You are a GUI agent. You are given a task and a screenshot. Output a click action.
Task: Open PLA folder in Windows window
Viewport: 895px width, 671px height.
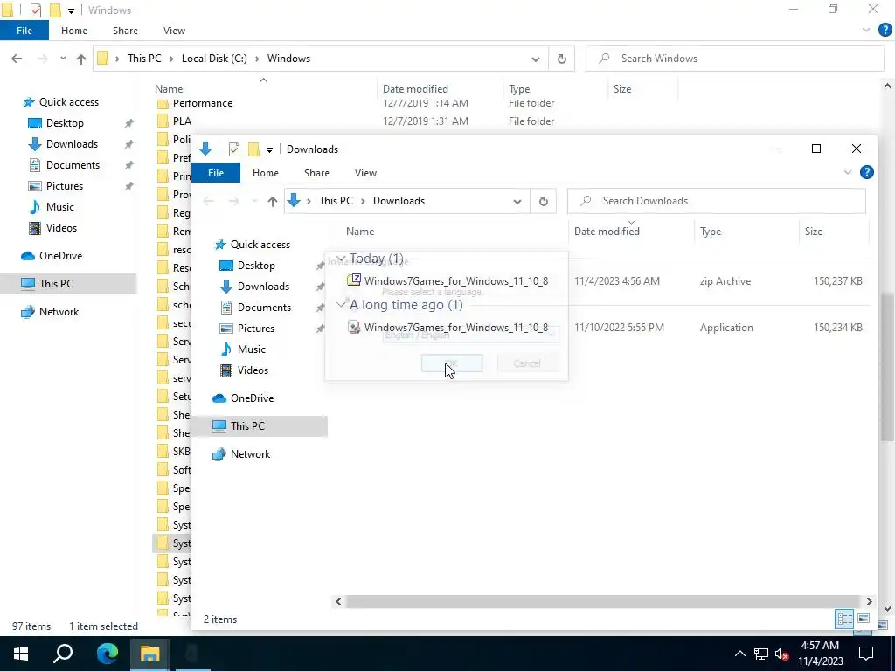[x=182, y=121]
